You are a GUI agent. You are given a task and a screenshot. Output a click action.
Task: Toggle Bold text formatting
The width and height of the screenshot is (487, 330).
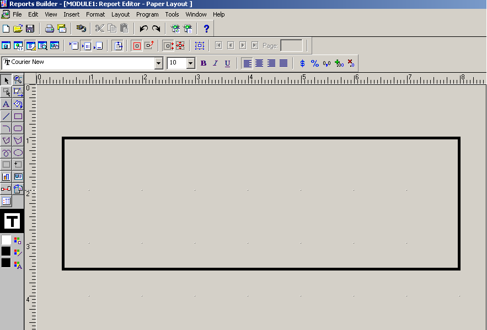pos(203,63)
